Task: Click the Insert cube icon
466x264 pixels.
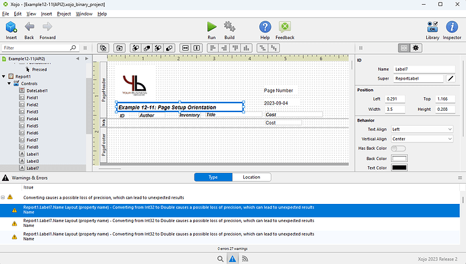Action: tap(11, 27)
